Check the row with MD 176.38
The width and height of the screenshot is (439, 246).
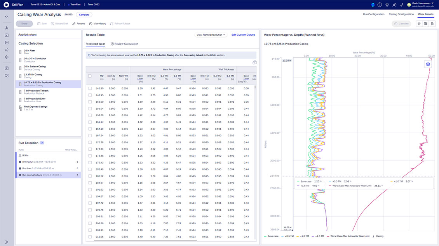pyautogui.click(x=90, y=156)
